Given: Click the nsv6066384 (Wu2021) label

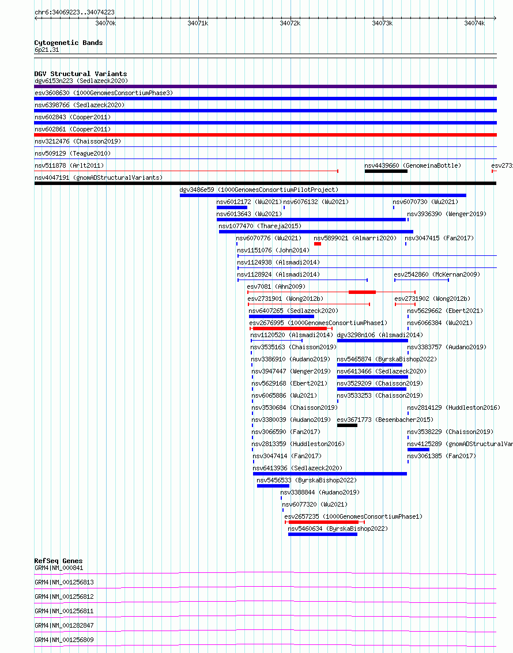Looking at the screenshot, I should click(440, 322).
